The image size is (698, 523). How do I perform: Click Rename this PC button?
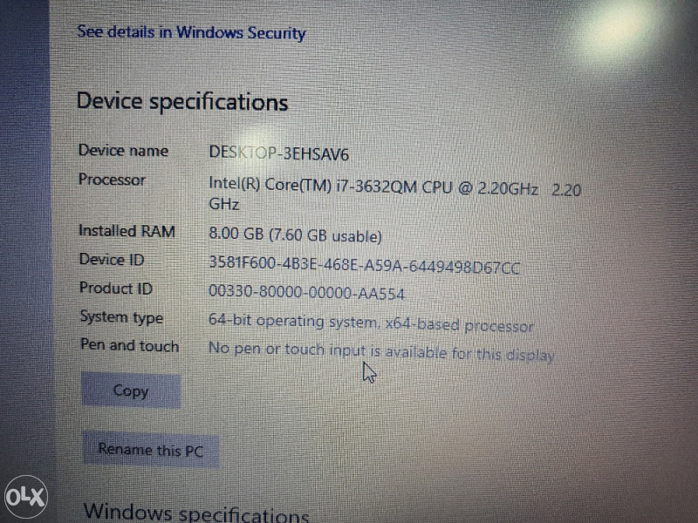pos(151,450)
